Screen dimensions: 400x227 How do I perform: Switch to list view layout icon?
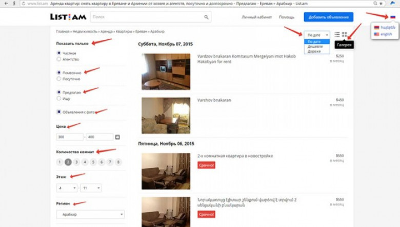[x=337, y=34]
